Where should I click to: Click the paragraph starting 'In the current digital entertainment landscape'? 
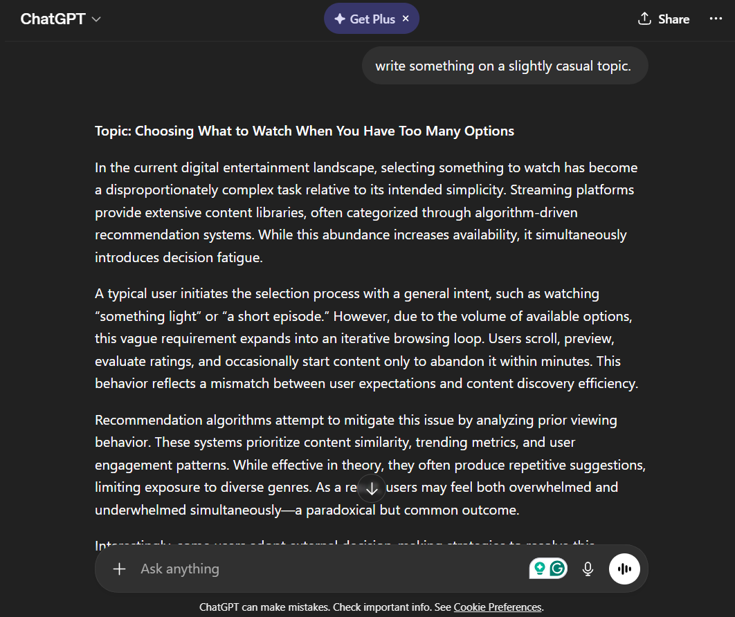[365, 212]
